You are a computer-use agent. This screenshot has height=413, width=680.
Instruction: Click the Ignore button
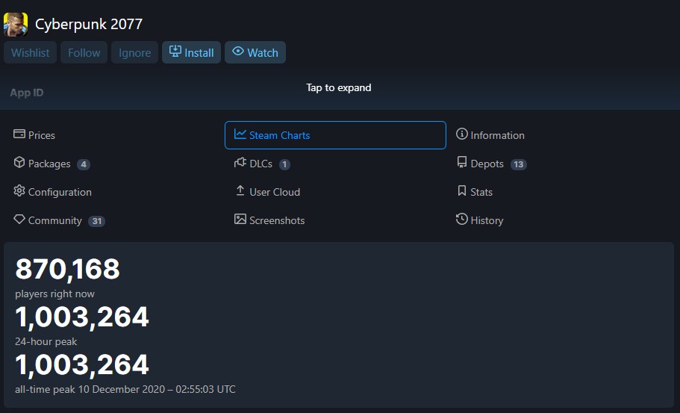coord(135,52)
